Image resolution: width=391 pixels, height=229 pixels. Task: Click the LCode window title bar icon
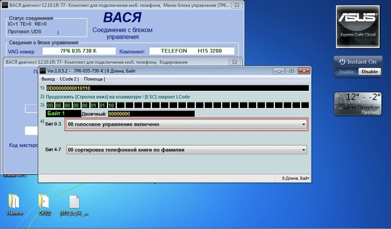[x=43, y=71]
